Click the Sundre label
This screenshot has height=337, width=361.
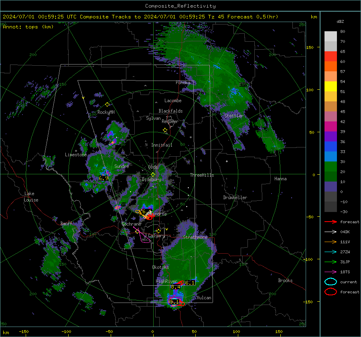[122, 166]
